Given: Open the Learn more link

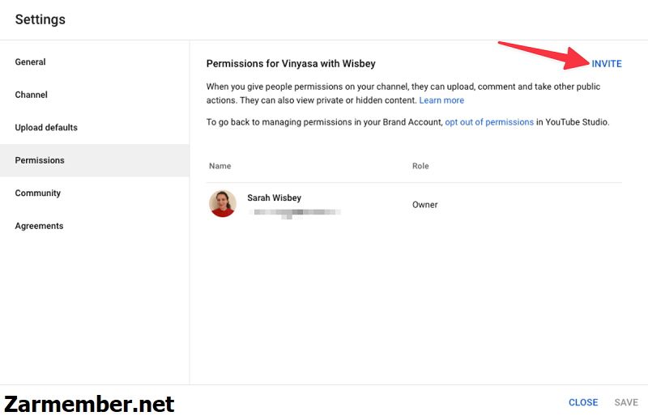Looking at the screenshot, I should click(441, 100).
